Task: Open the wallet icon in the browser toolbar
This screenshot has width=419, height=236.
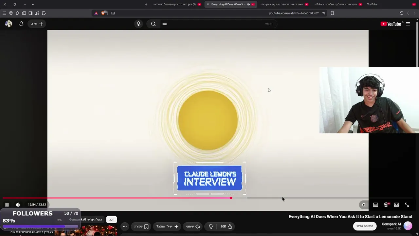Action: coord(24,13)
